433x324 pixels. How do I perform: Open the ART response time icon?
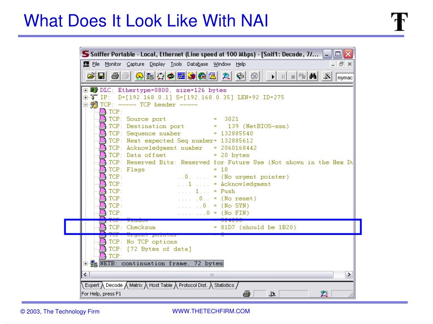171,76
